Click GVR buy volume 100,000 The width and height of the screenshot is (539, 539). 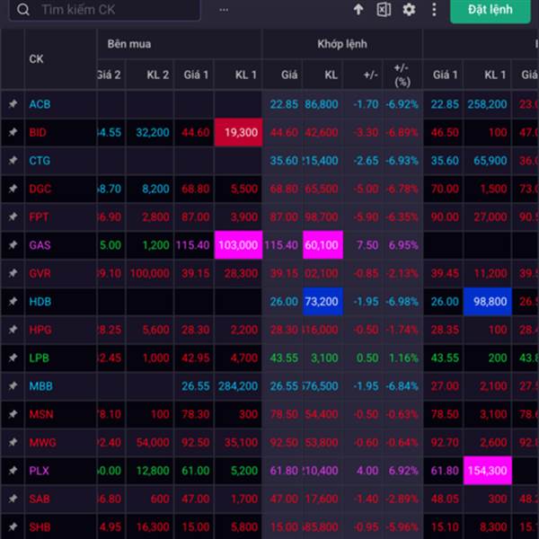coord(149,273)
